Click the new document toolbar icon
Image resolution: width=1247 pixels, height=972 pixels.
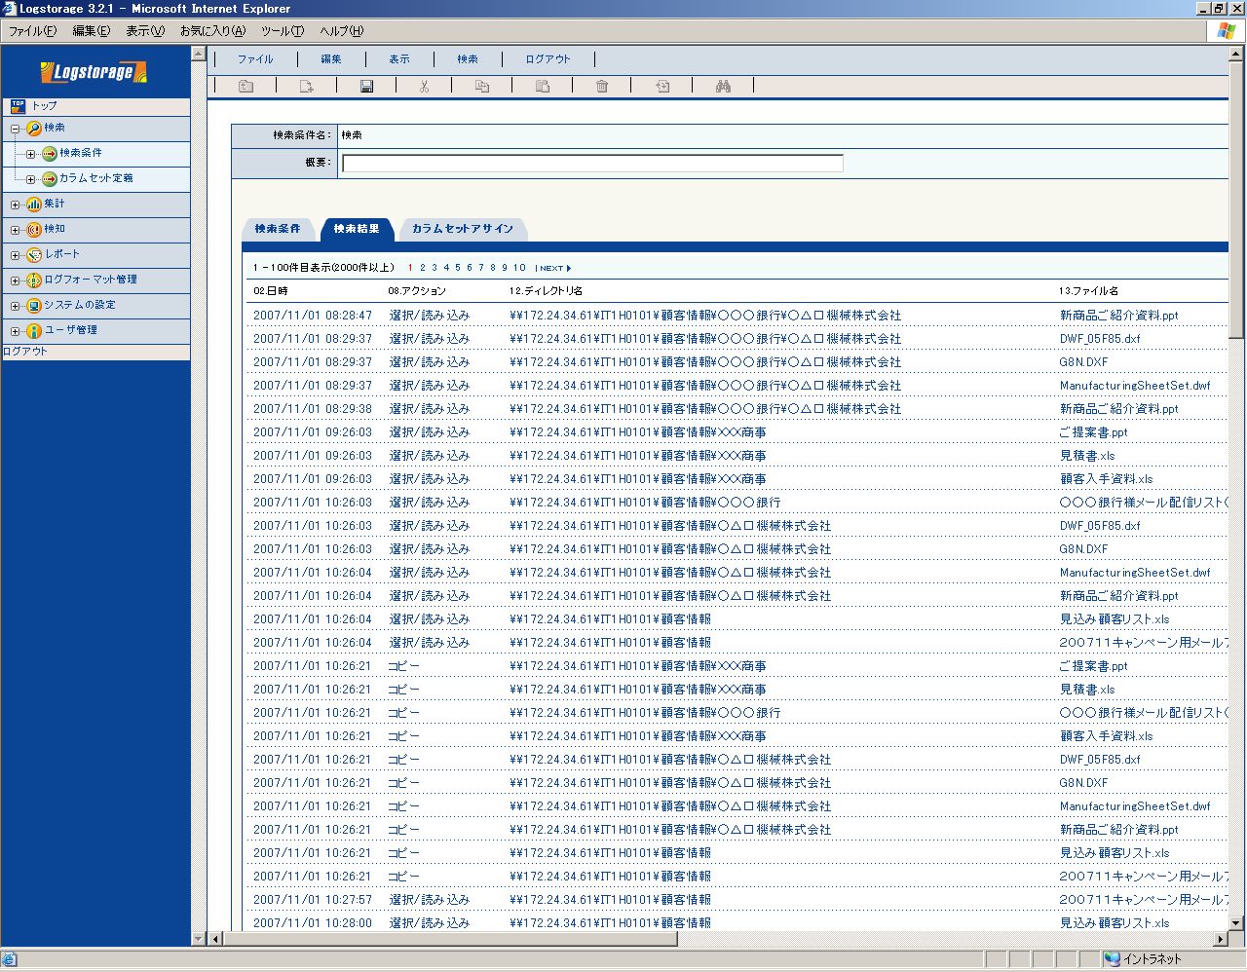(x=306, y=87)
